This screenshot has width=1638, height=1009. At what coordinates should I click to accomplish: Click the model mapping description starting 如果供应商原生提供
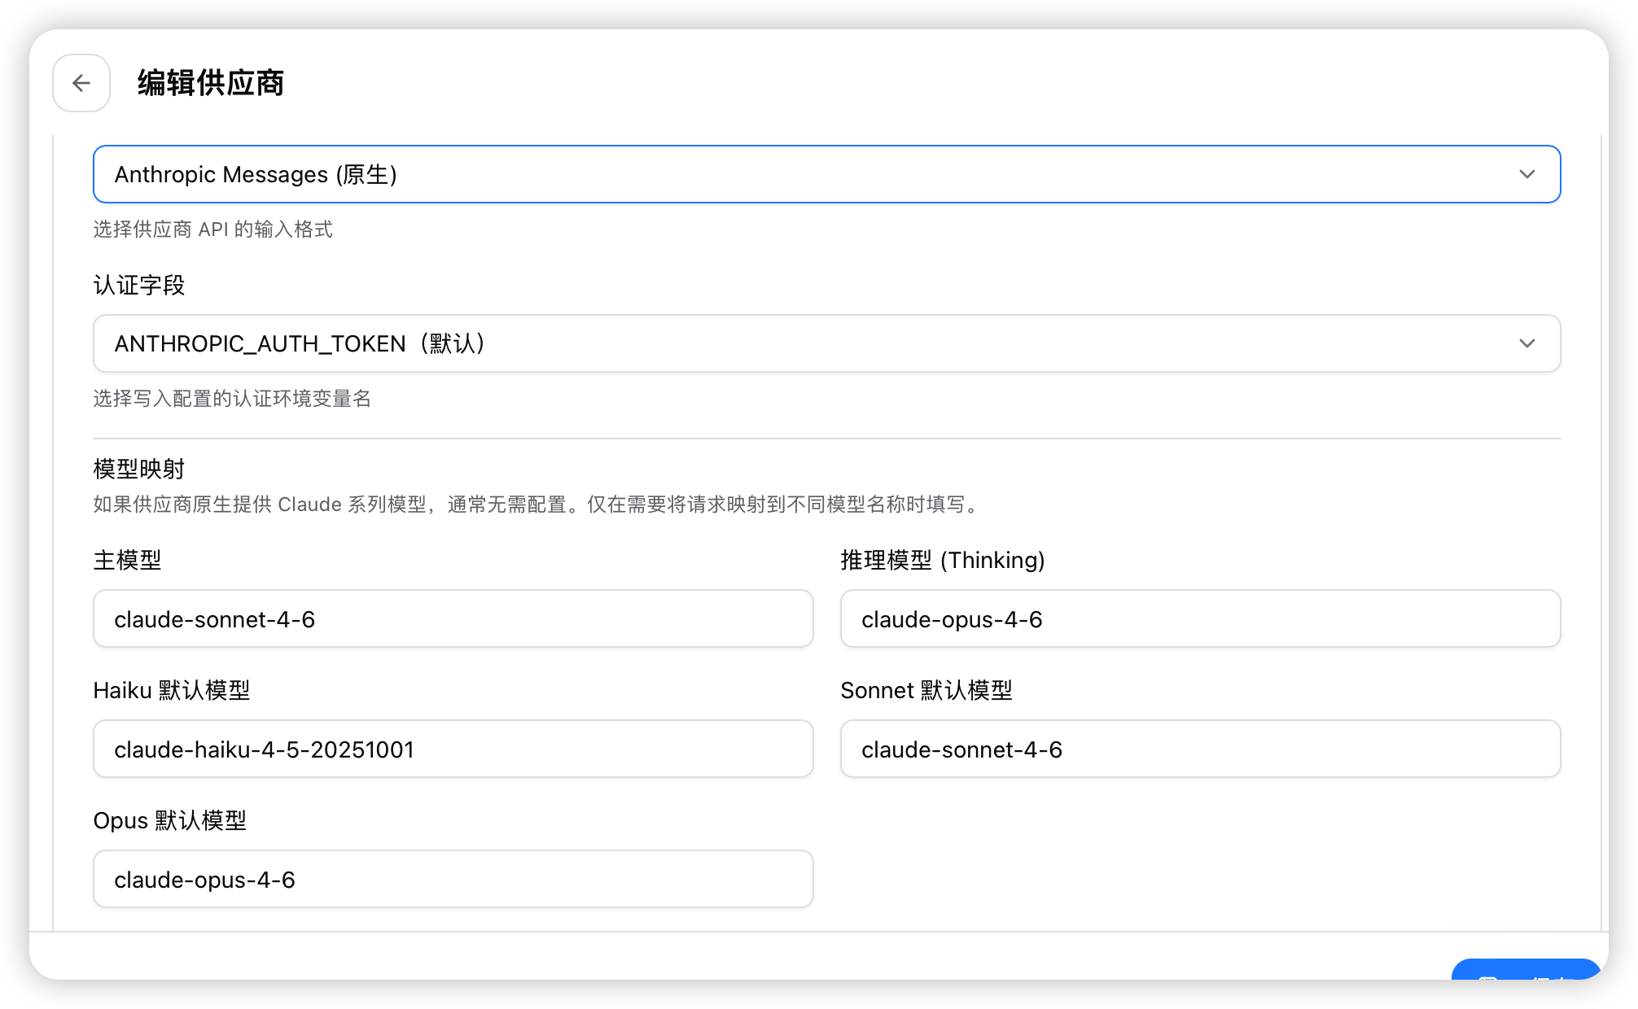tap(539, 504)
